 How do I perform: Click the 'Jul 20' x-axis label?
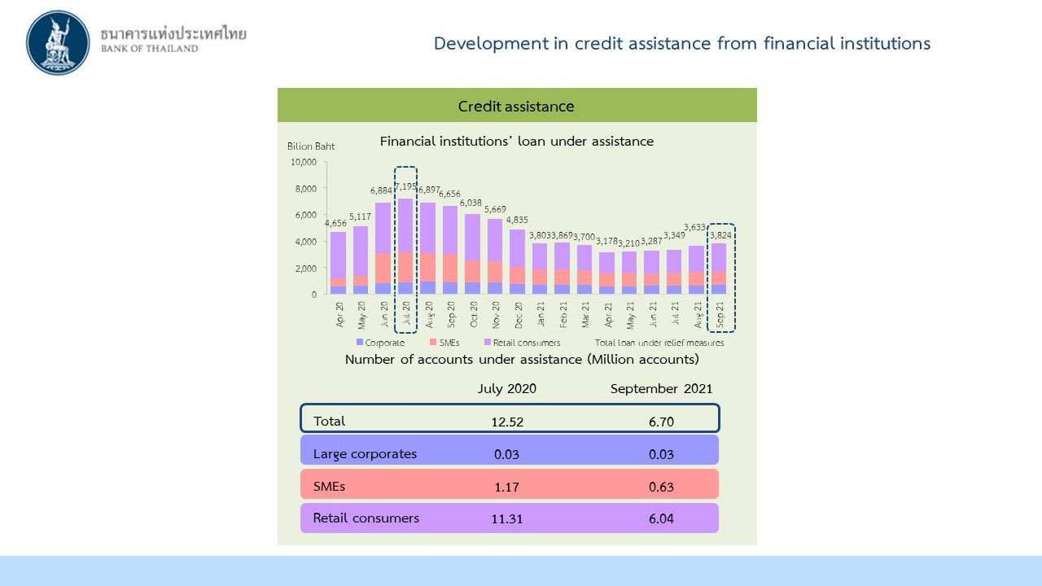pyautogui.click(x=406, y=314)
